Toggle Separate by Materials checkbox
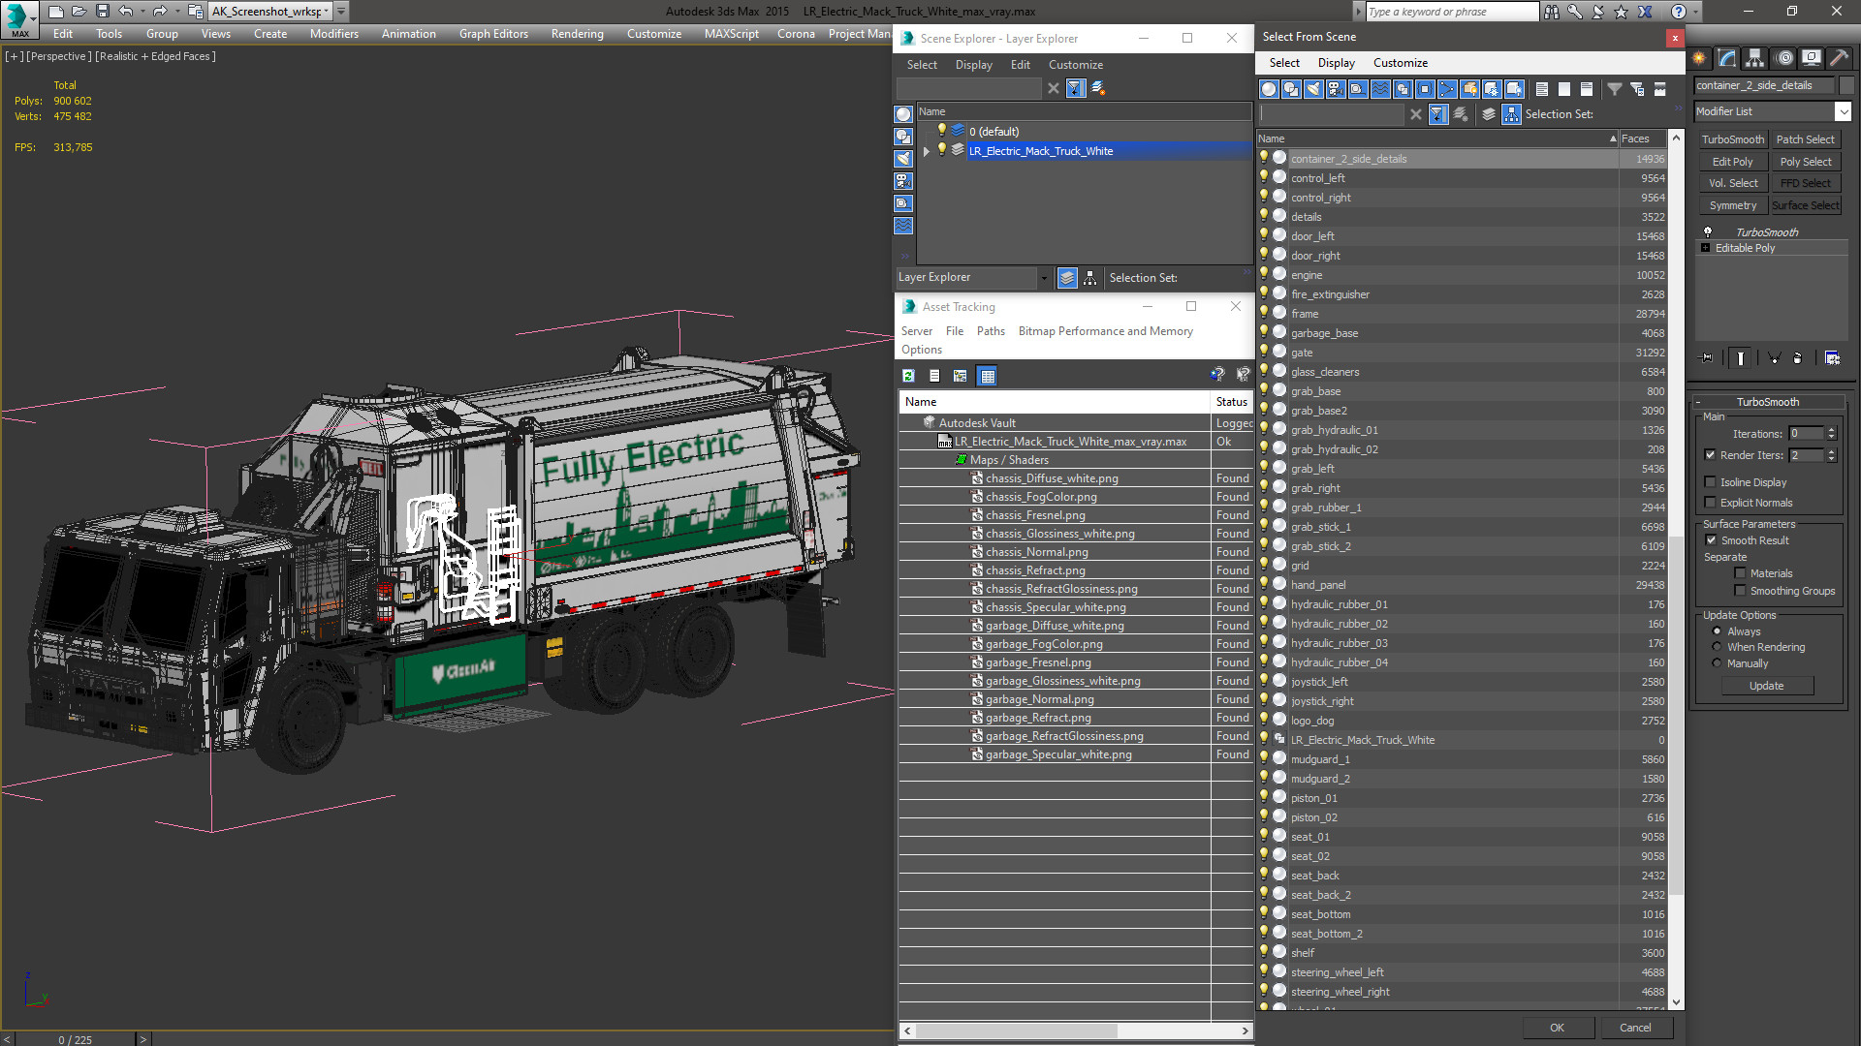 1740,573
